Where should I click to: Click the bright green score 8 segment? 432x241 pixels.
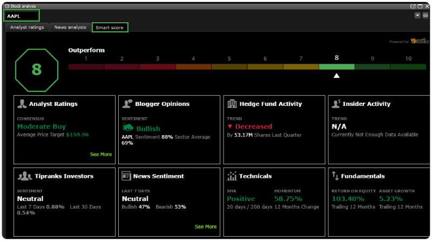tap(336, 66)
